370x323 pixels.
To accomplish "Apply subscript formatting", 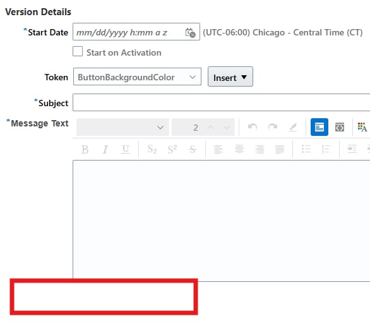I will click(x=152, y=149).
